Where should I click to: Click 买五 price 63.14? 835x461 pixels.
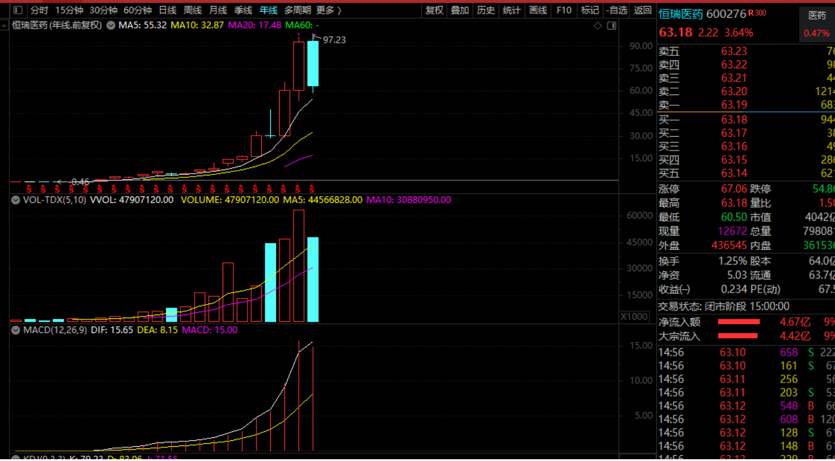pos(734,173)
